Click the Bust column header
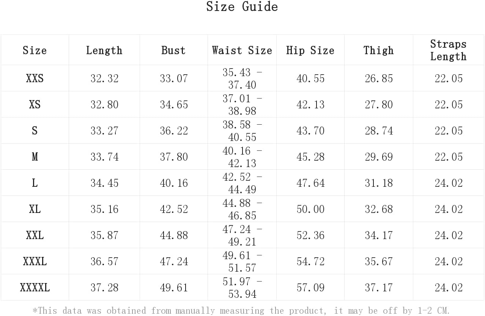The height and width of the screenshot is (316, 485). (x=173, y=50)
